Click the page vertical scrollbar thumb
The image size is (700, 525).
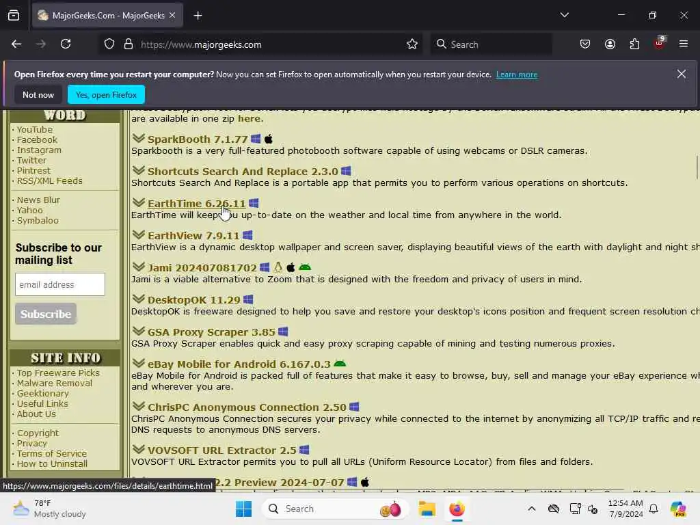[x=697, y=167]
